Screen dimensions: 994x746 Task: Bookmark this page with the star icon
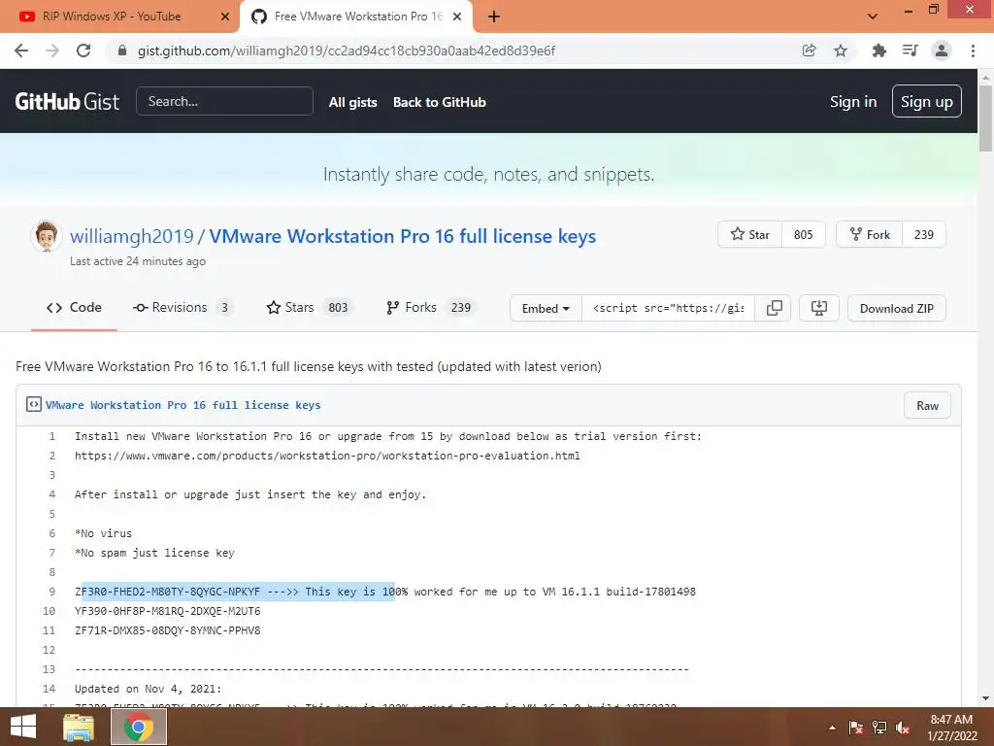pos(841,51)
